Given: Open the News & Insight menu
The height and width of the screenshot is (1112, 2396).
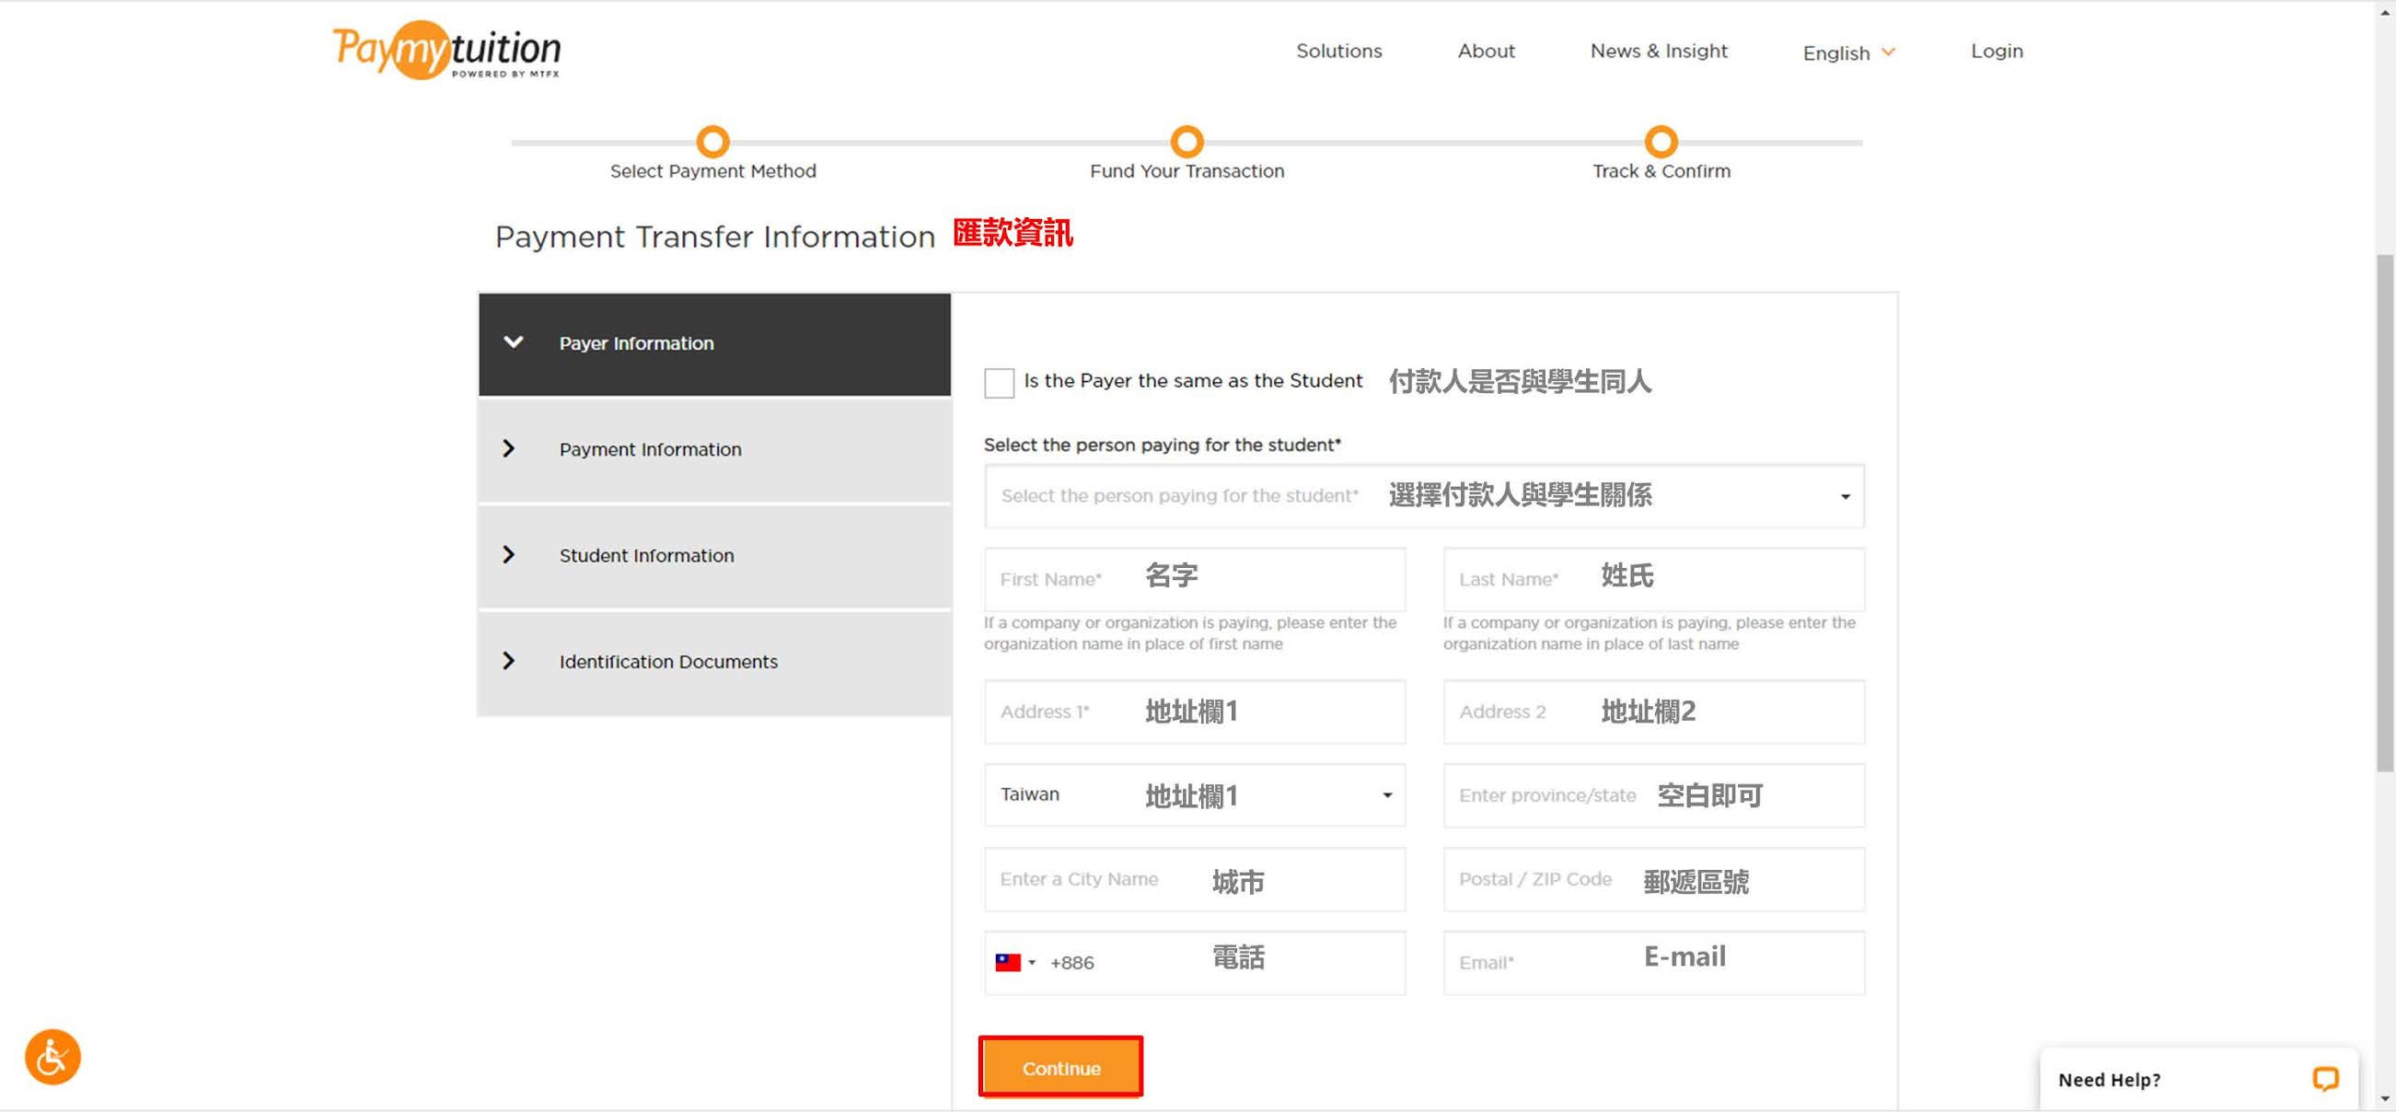Looking at the screenshot, I should click(1658, 52).
